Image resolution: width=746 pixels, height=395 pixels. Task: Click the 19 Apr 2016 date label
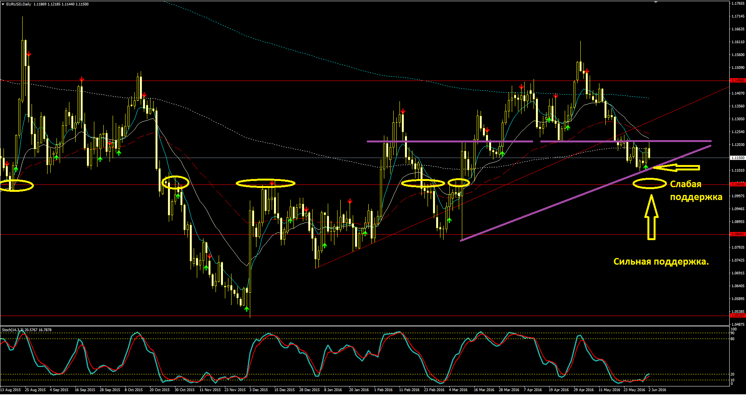[x=559, y=390]
